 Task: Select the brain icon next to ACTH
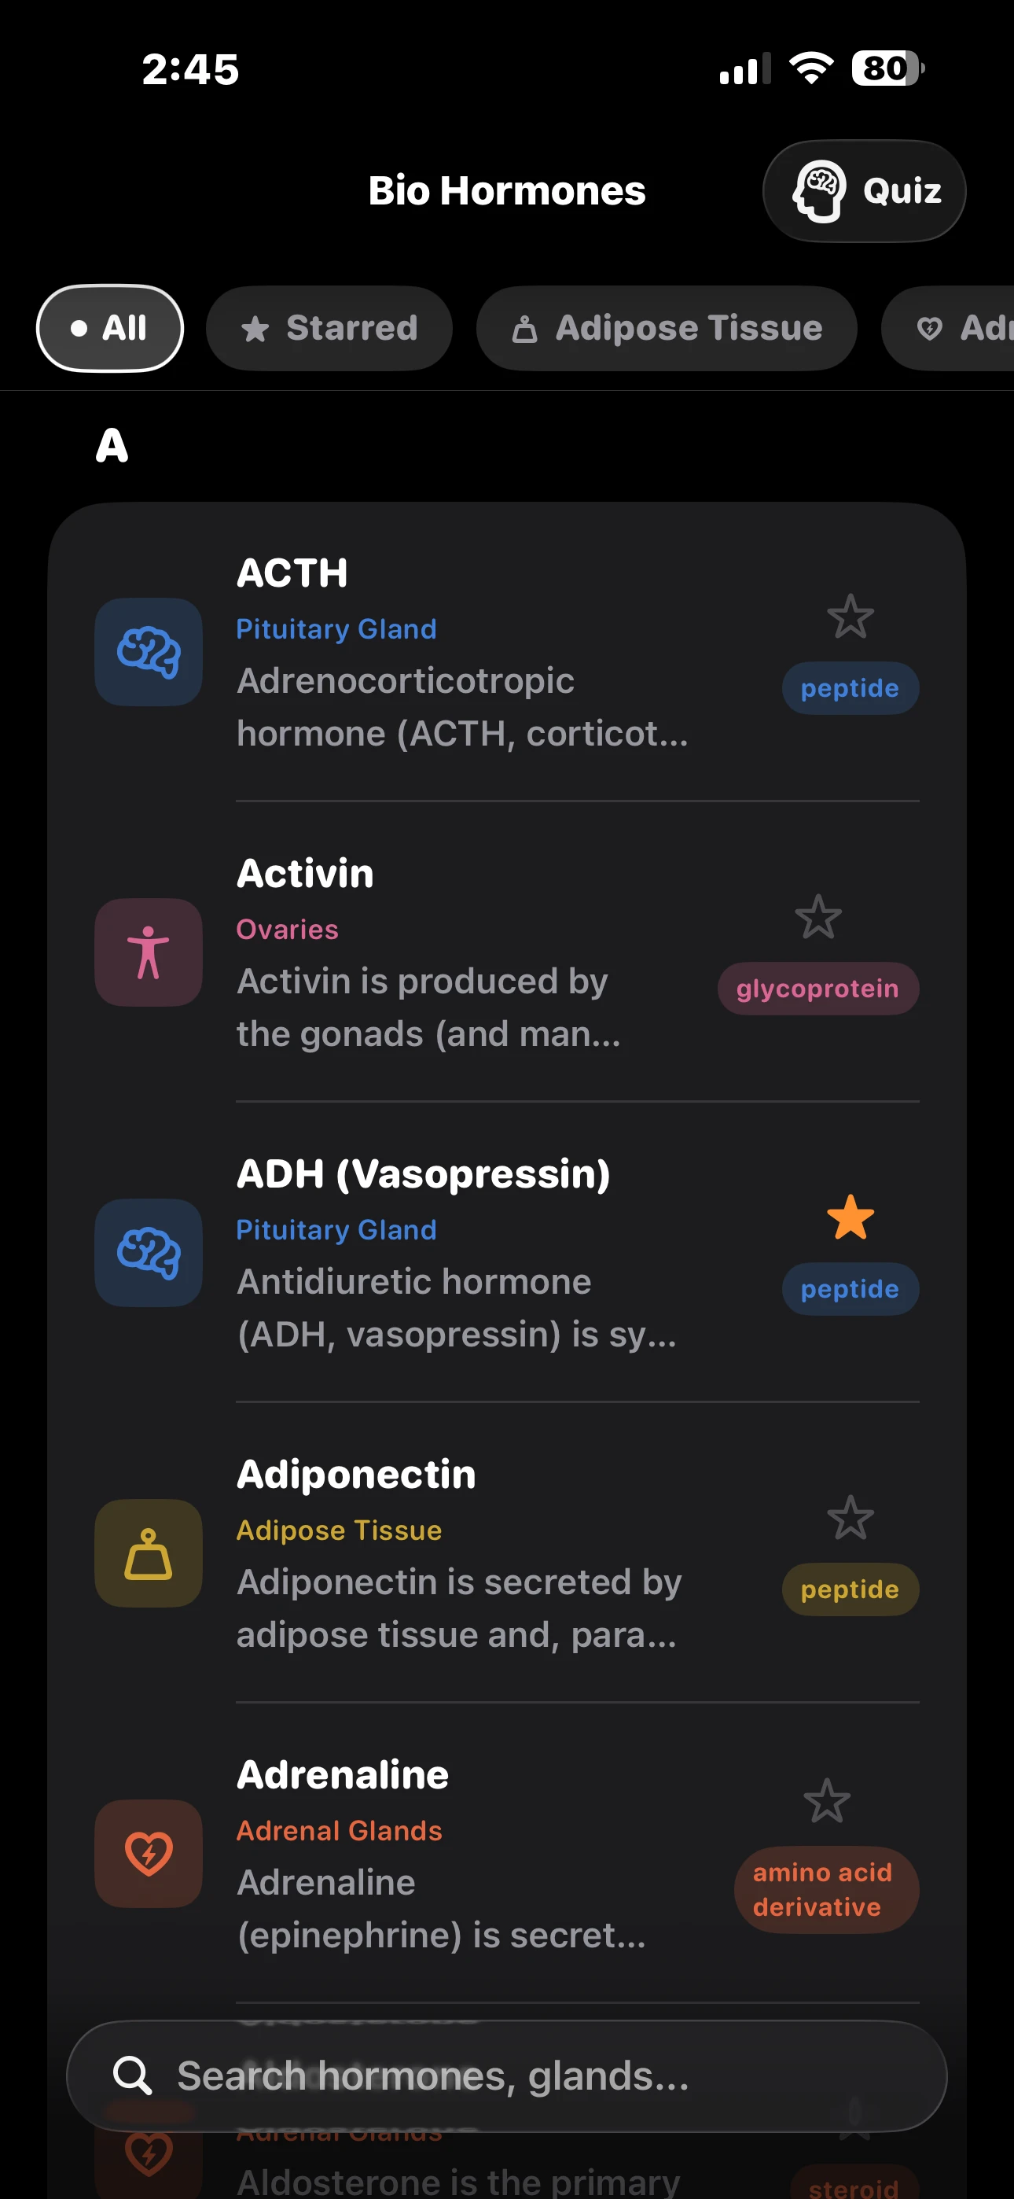(x=148, y=651)
